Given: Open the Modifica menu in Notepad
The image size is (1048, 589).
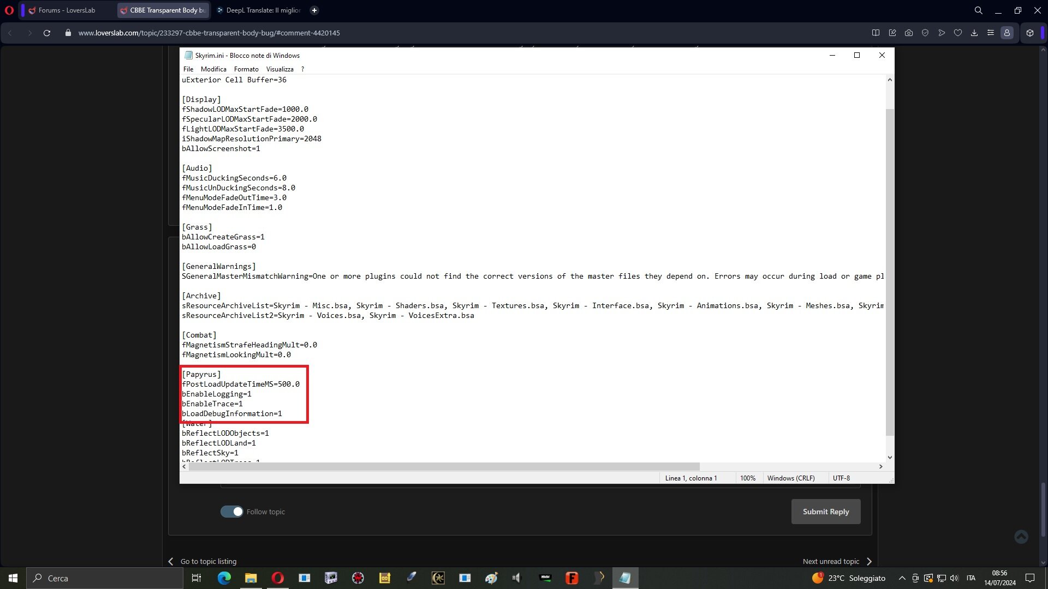Looking at the screenshot, I should [x=213, y=69].
